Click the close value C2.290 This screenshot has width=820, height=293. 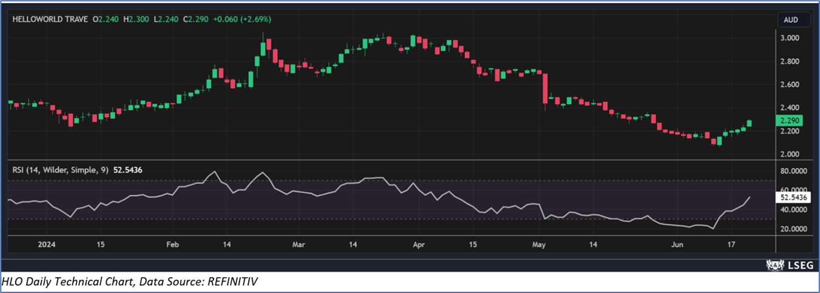coord(195,19)
